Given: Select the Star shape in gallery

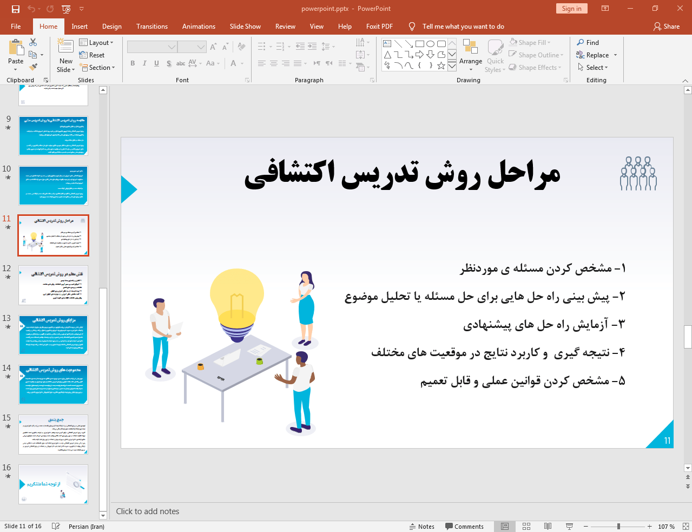Looking at the screenshot, I should (x=441, y=65).
